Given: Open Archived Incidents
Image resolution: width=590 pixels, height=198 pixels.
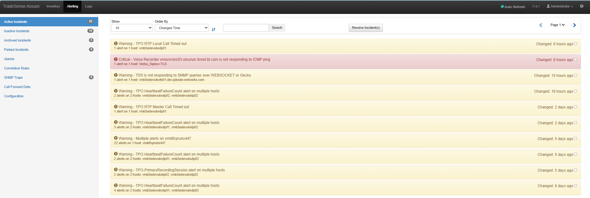Looking at the screenshot, I should point(17,40).
